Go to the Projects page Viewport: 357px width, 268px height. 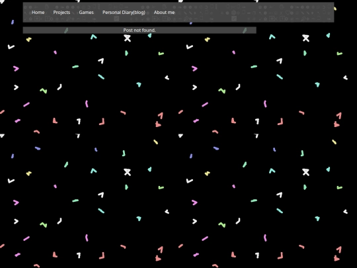[61, 13]
